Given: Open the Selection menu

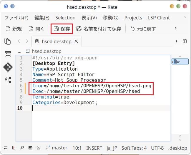Looking at the screenshot, I should 65,18.
